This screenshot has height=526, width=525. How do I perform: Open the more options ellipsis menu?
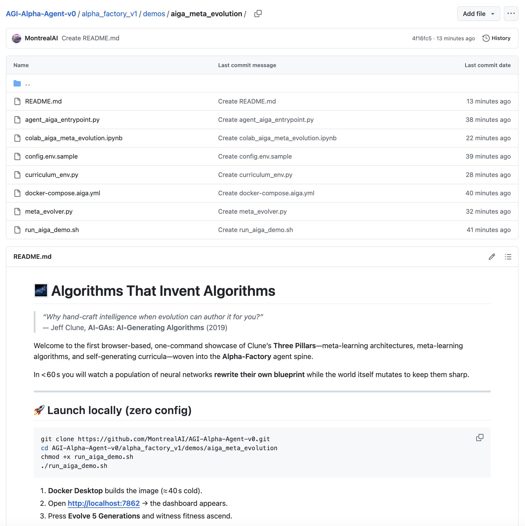[511, 14]
